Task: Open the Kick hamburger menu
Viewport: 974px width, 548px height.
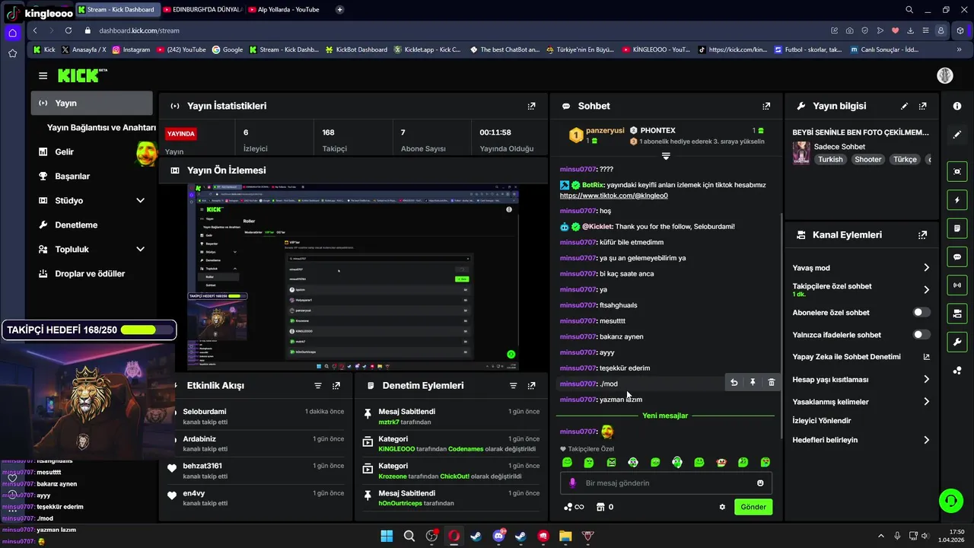Action: coord(43,75)
